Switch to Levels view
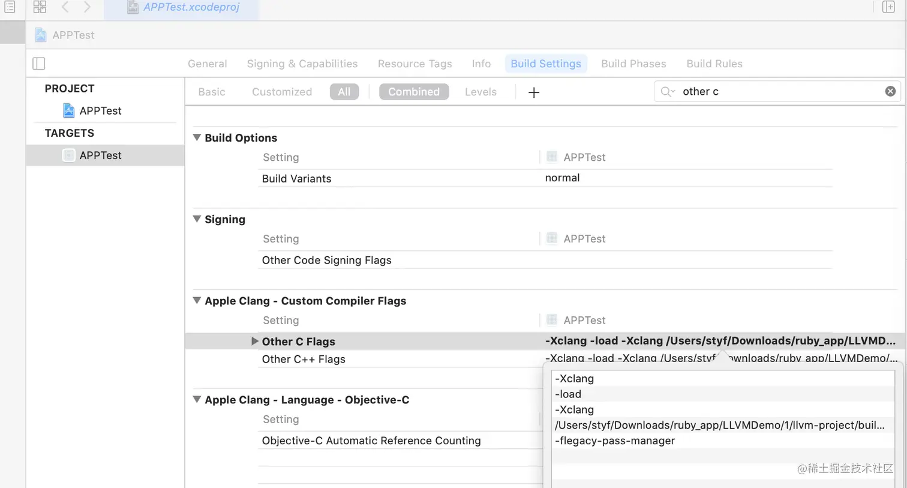 tap(480, 92)
